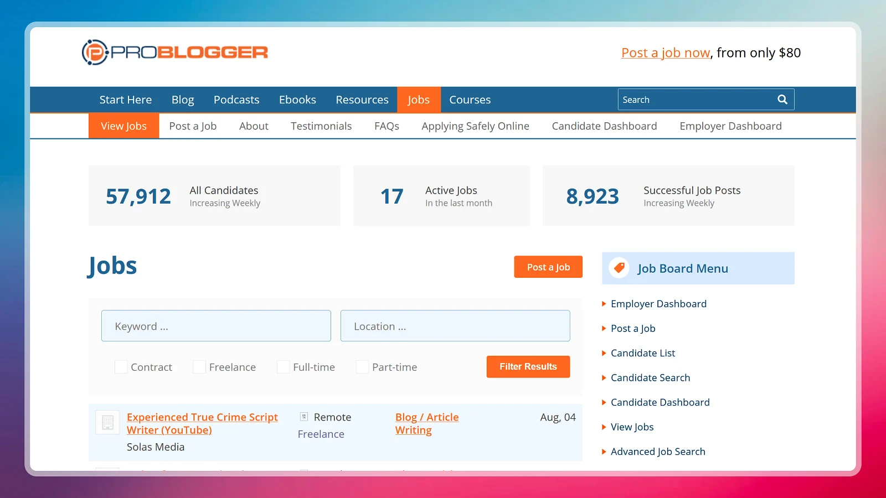Open Advanced Job Search link
Viewport: 886px width, 498px height.
[658, 452]
